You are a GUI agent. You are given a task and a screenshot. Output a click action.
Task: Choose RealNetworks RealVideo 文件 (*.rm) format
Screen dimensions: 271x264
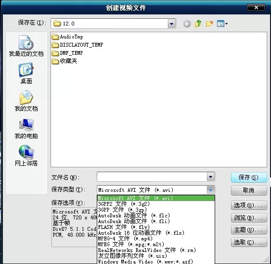pos(156,250)
